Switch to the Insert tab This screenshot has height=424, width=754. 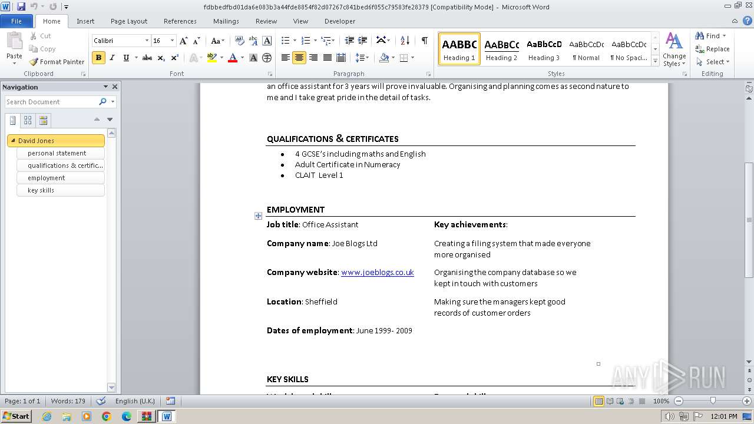coord(85,21)
